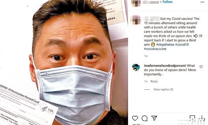Click the download arrow icon

202,118
